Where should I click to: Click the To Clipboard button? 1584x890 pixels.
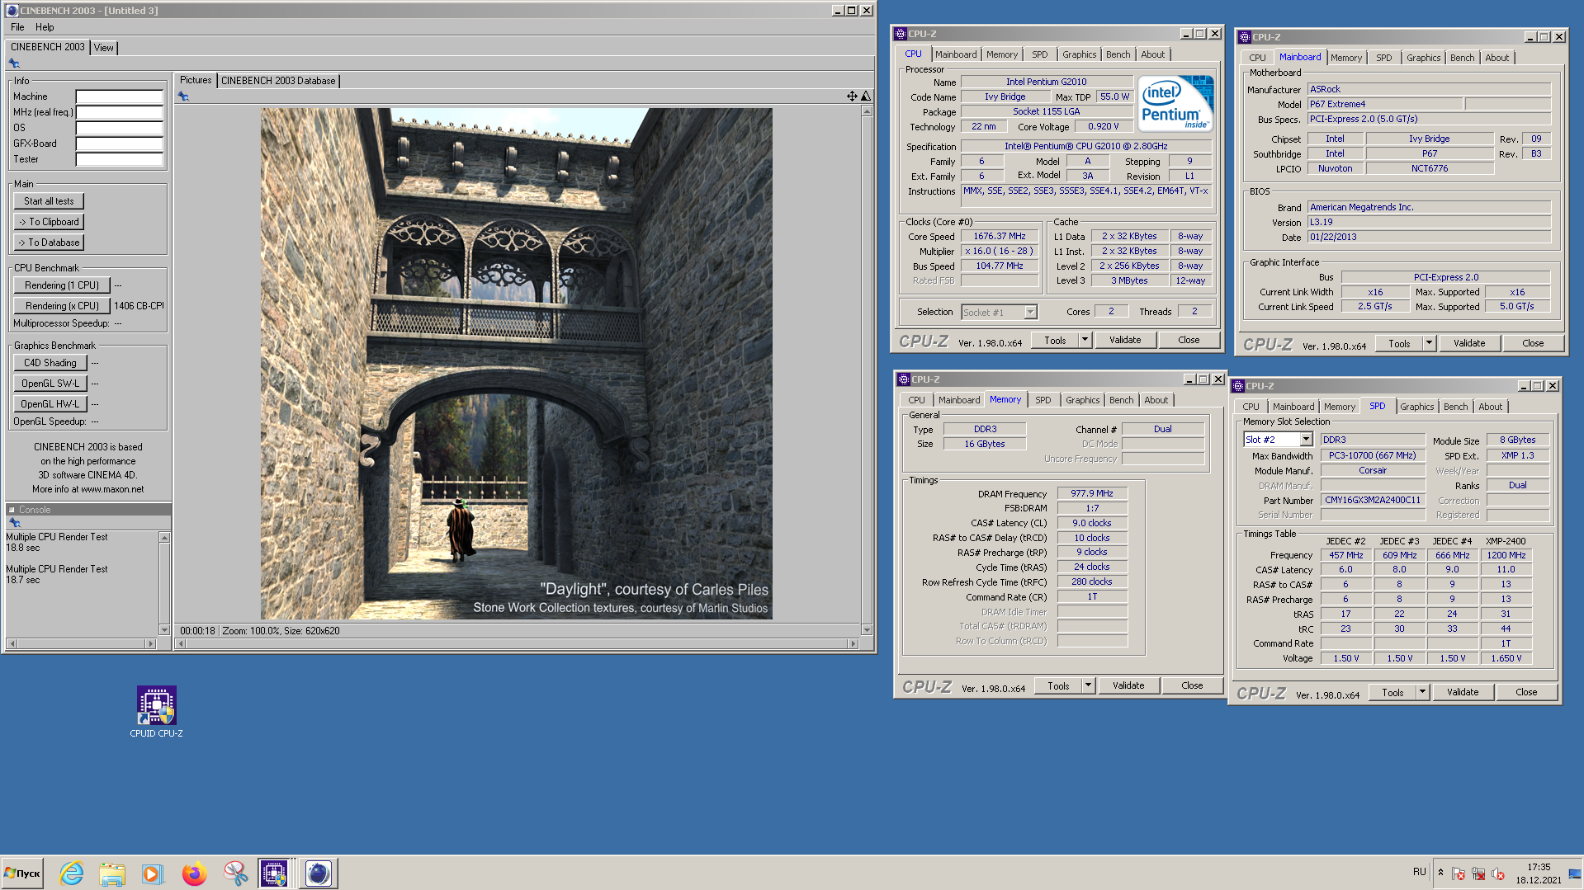(49, 222)
